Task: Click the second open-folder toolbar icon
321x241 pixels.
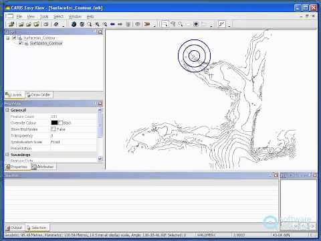Action: click(29, 24)
